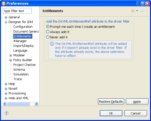
Task: Choose the 'Never add it' option
Action: coord(48,37)
